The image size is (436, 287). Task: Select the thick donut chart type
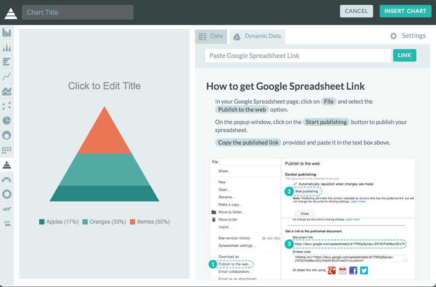[x=7, y=135]
